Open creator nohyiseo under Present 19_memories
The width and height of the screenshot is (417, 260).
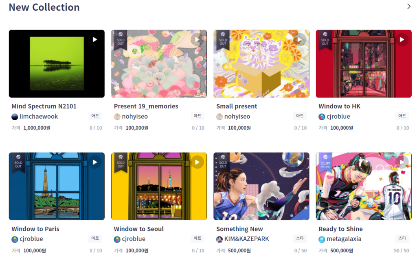point(134,117)
